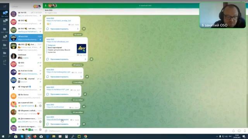Open Google Chrome from the taskbar

(x=85, y=136)
